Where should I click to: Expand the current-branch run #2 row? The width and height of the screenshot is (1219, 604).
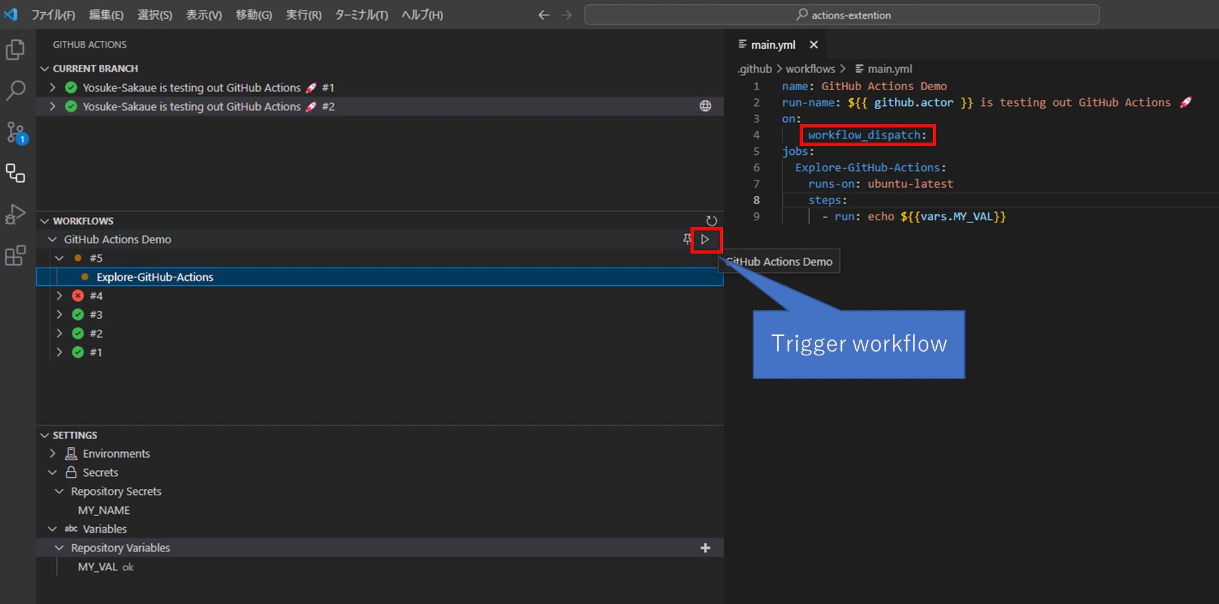[52, 106]
